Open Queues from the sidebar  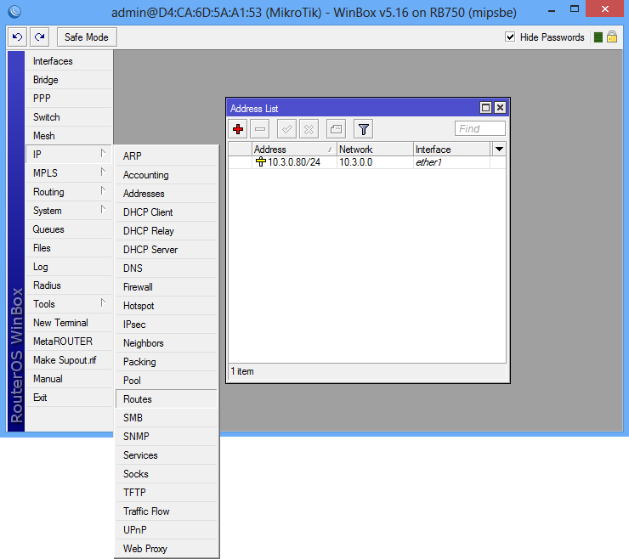pyautogui.click(x=69, y=229)
